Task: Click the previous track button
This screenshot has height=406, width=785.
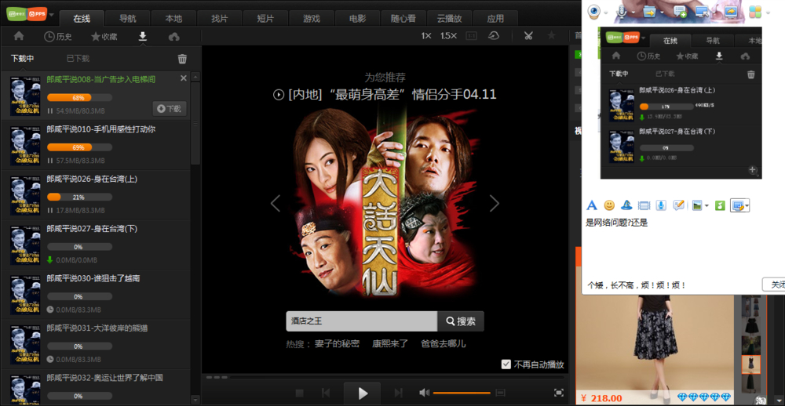Action: 326,393
